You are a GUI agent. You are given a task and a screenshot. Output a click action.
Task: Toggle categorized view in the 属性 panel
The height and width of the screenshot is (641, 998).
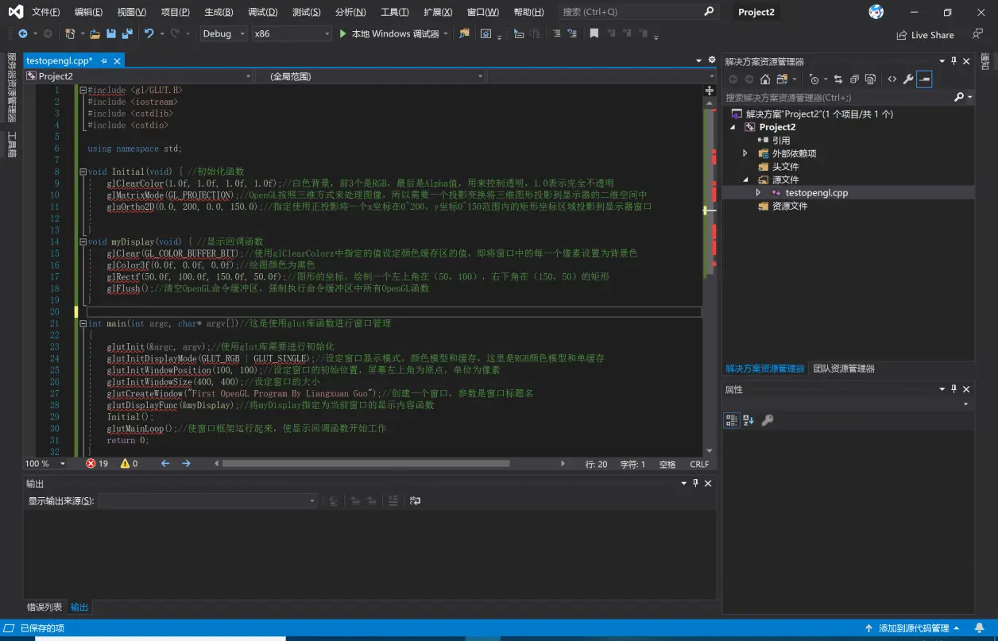[x=732, y=420]
